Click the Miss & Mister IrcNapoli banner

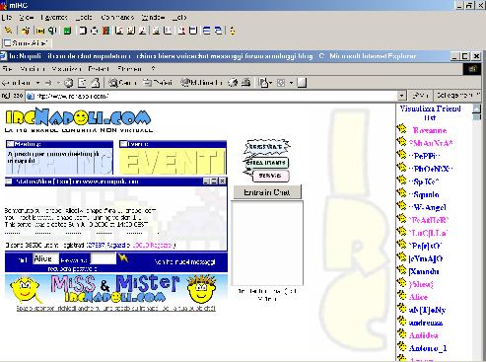[116, 289]
